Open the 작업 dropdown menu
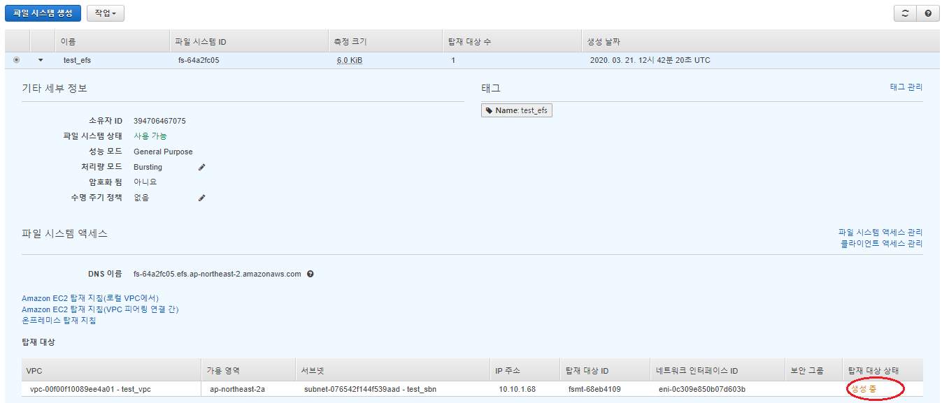The width and height of the screenshot is (942, 403). tap(106, 13)
